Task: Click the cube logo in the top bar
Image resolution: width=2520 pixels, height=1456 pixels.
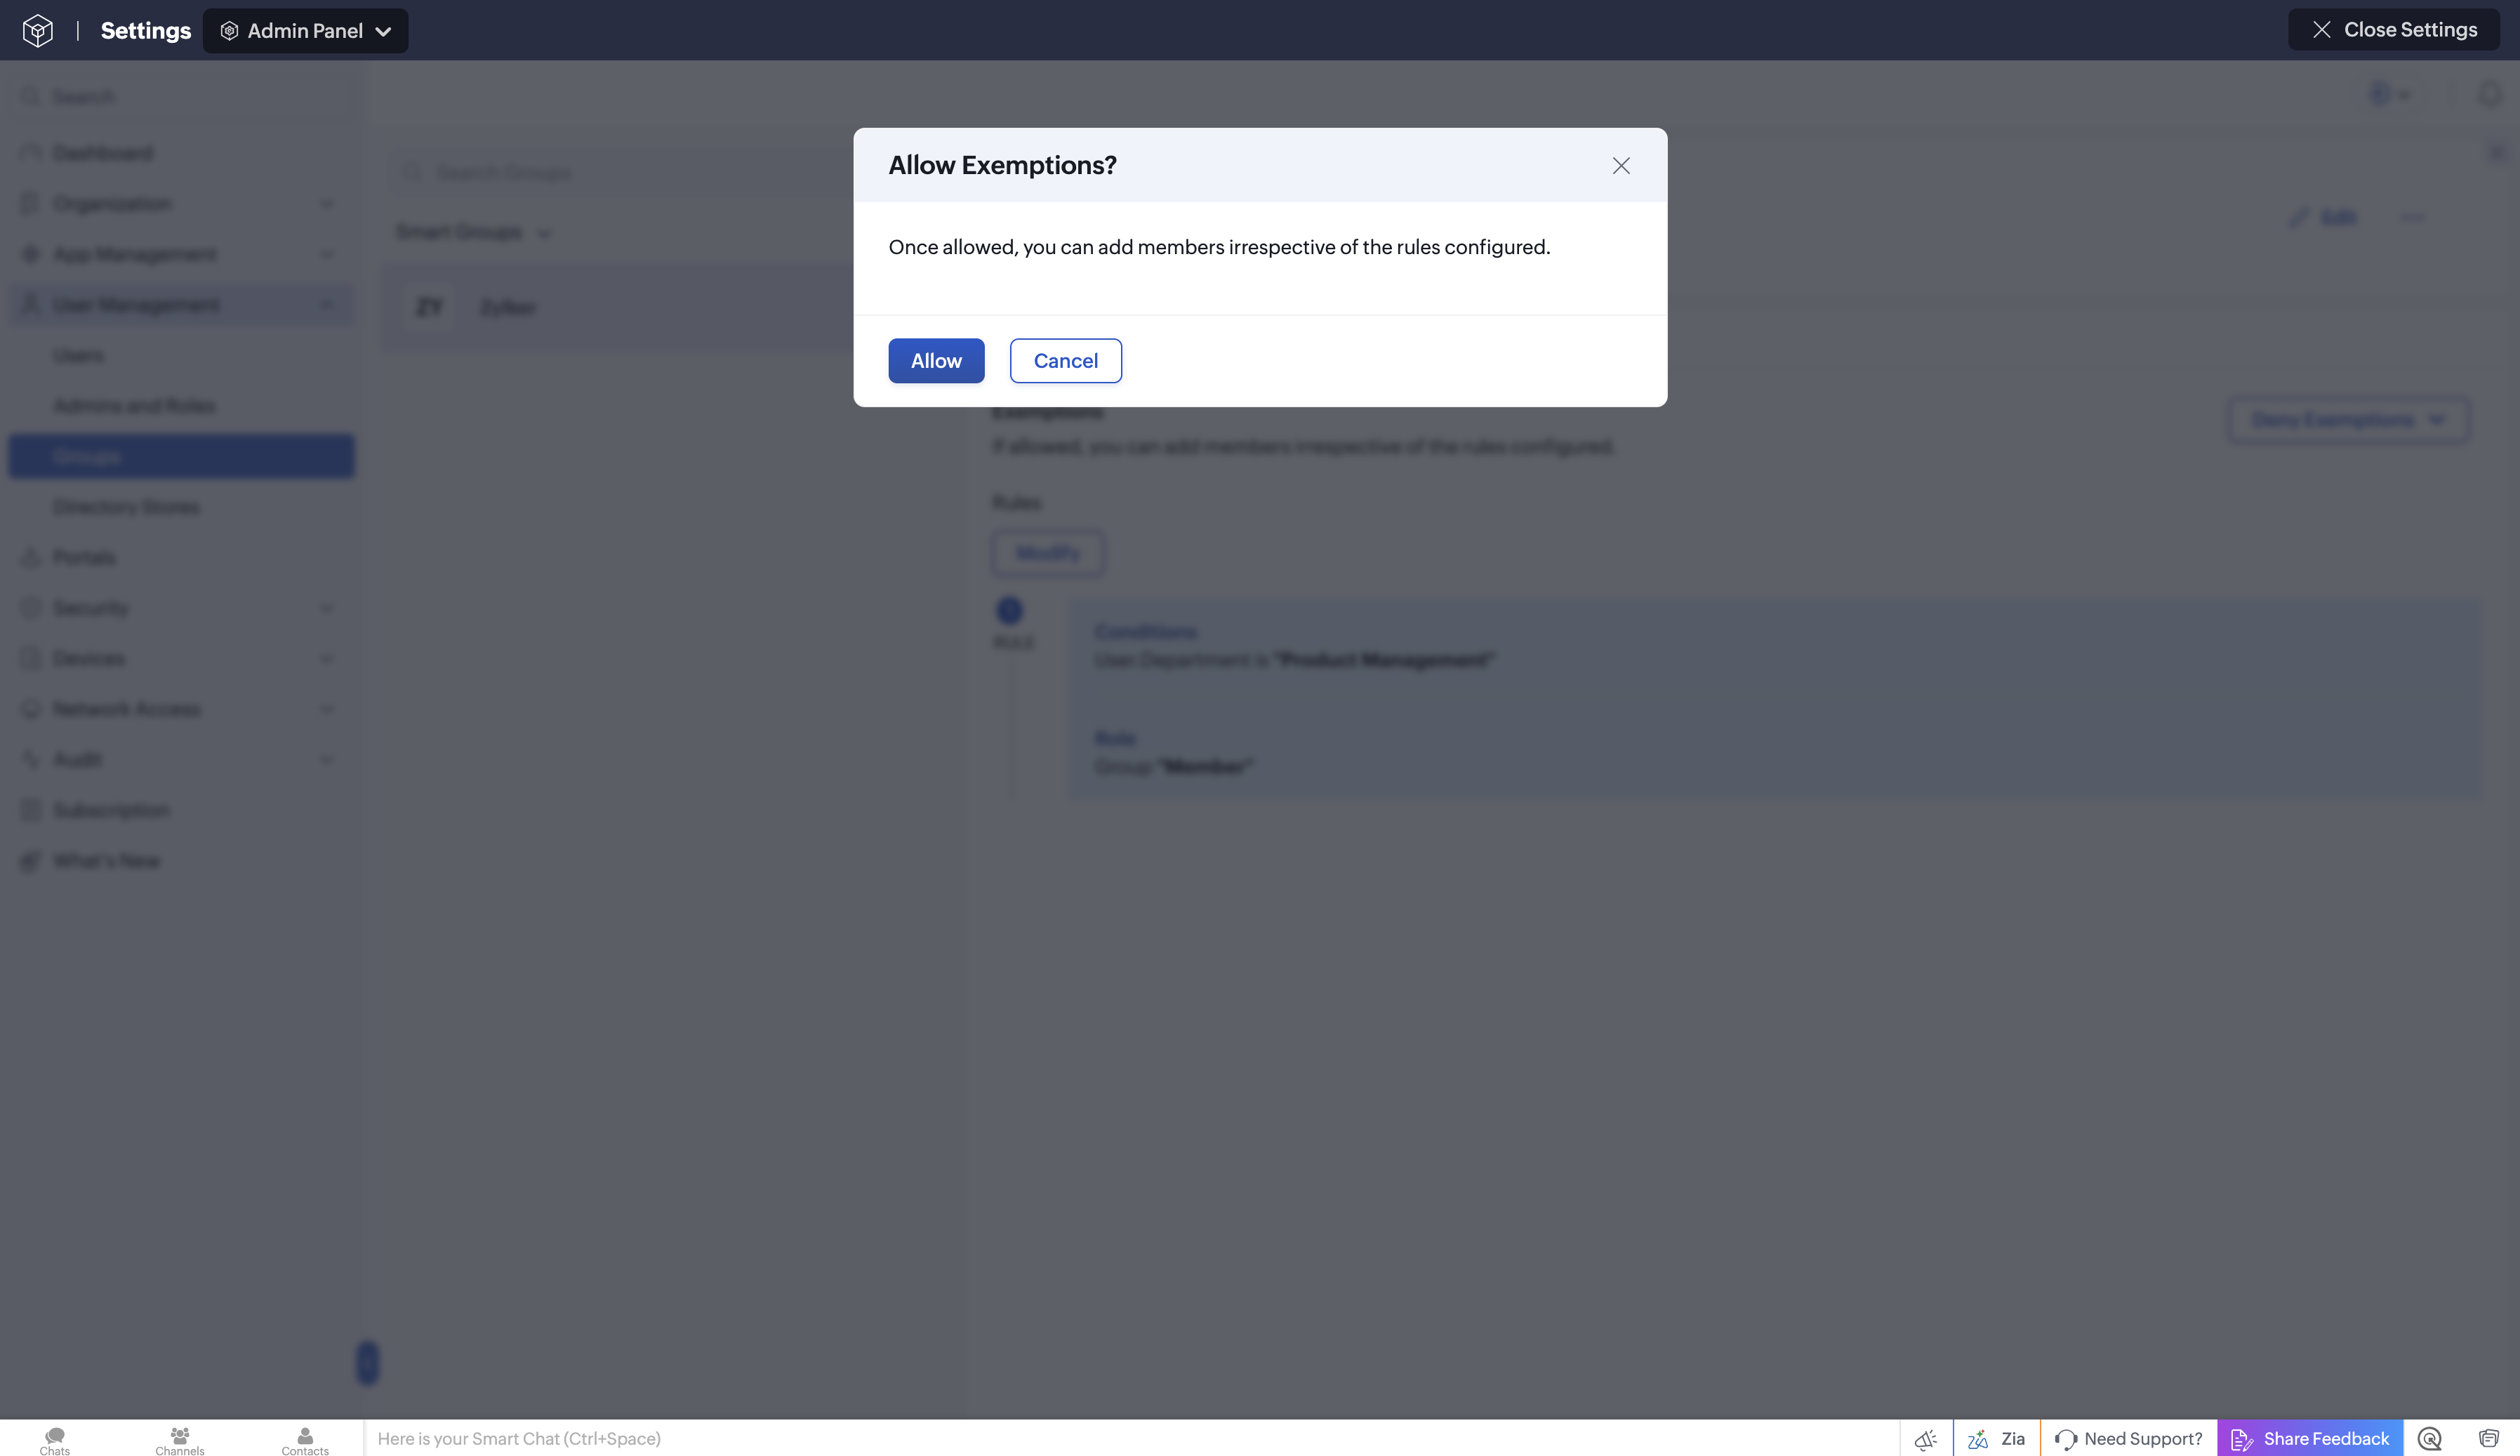Action: 37,31
